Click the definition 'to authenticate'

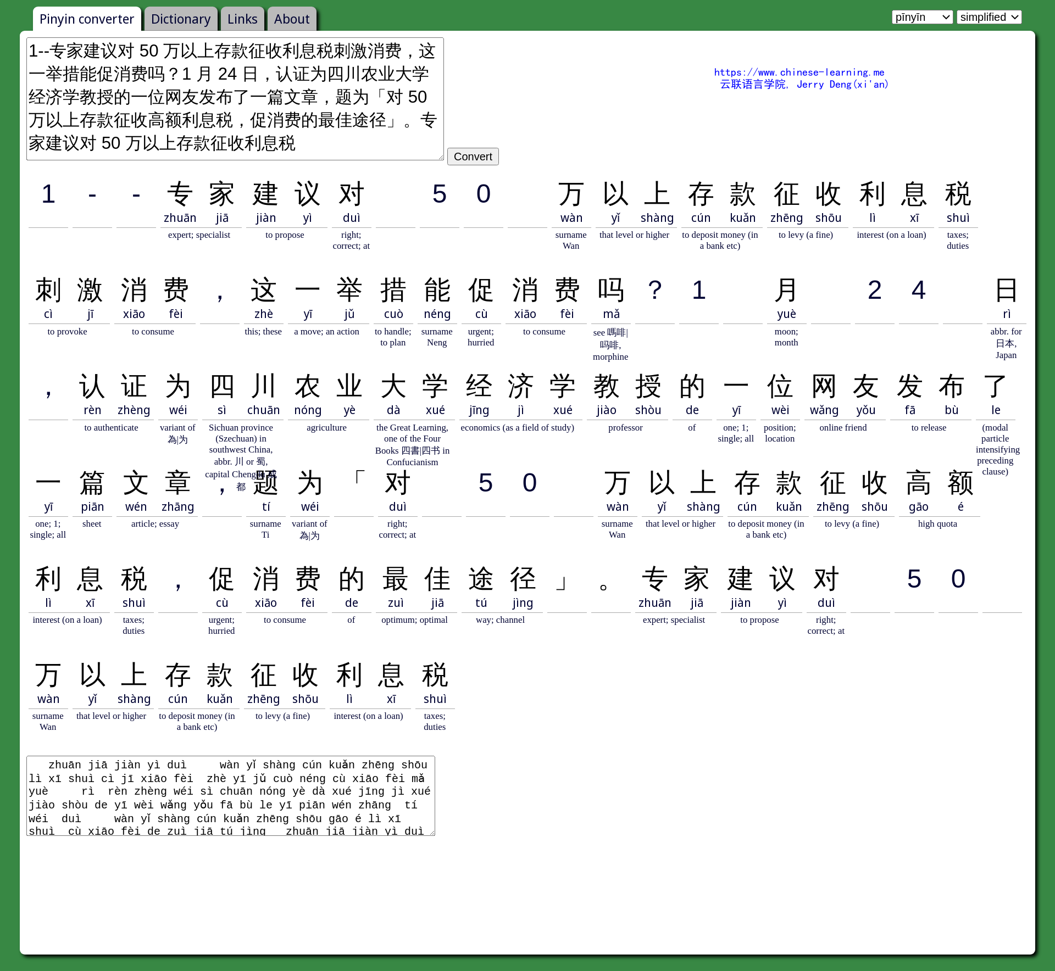pos(111,428)
